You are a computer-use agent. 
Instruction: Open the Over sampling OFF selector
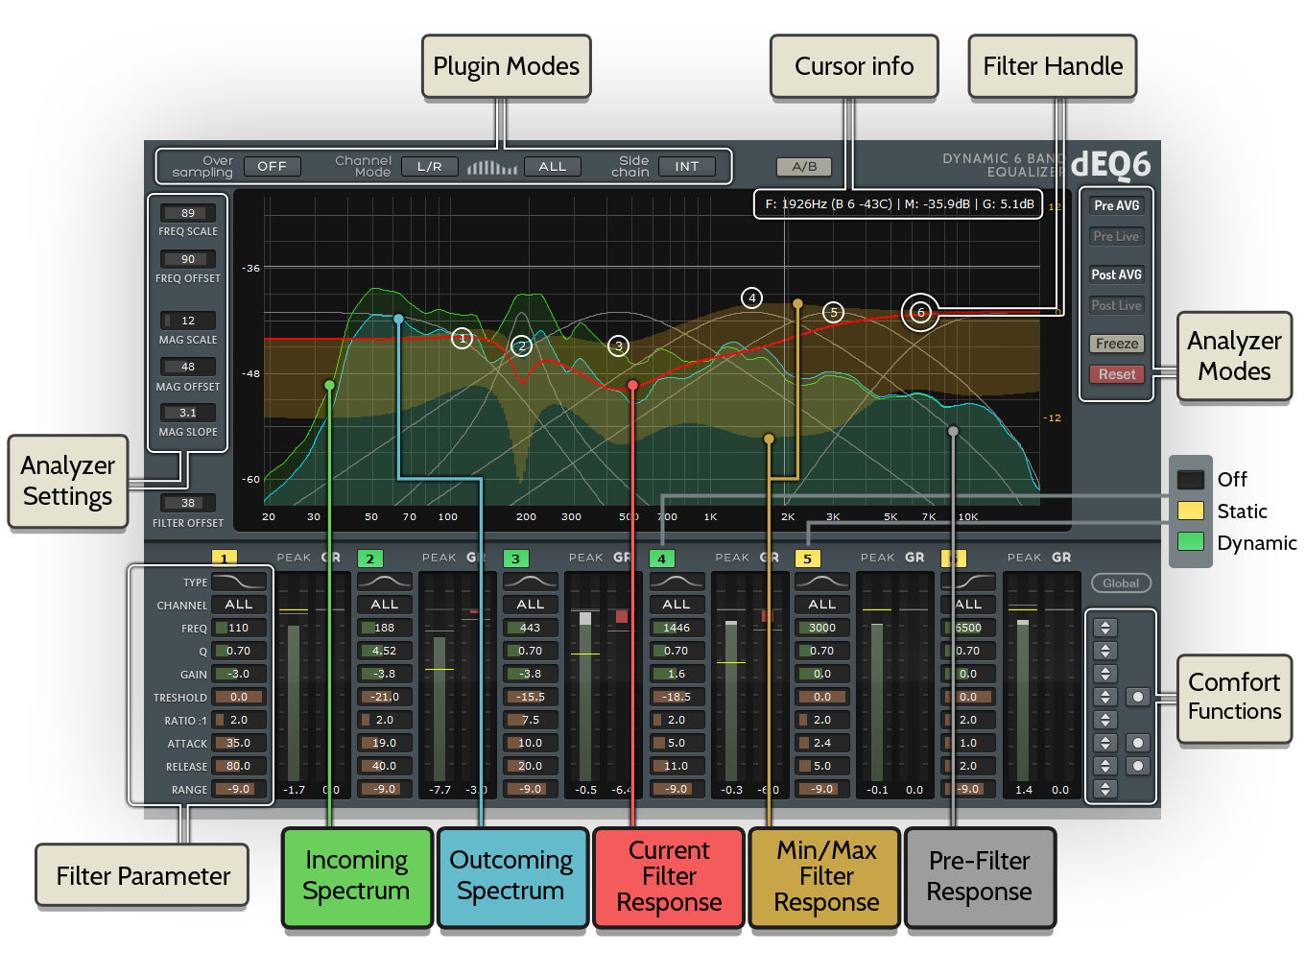coord(272,166)
